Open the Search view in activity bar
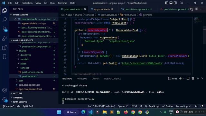Image resolution: width=206 pixels, height=116 pixels. [5, 20]
